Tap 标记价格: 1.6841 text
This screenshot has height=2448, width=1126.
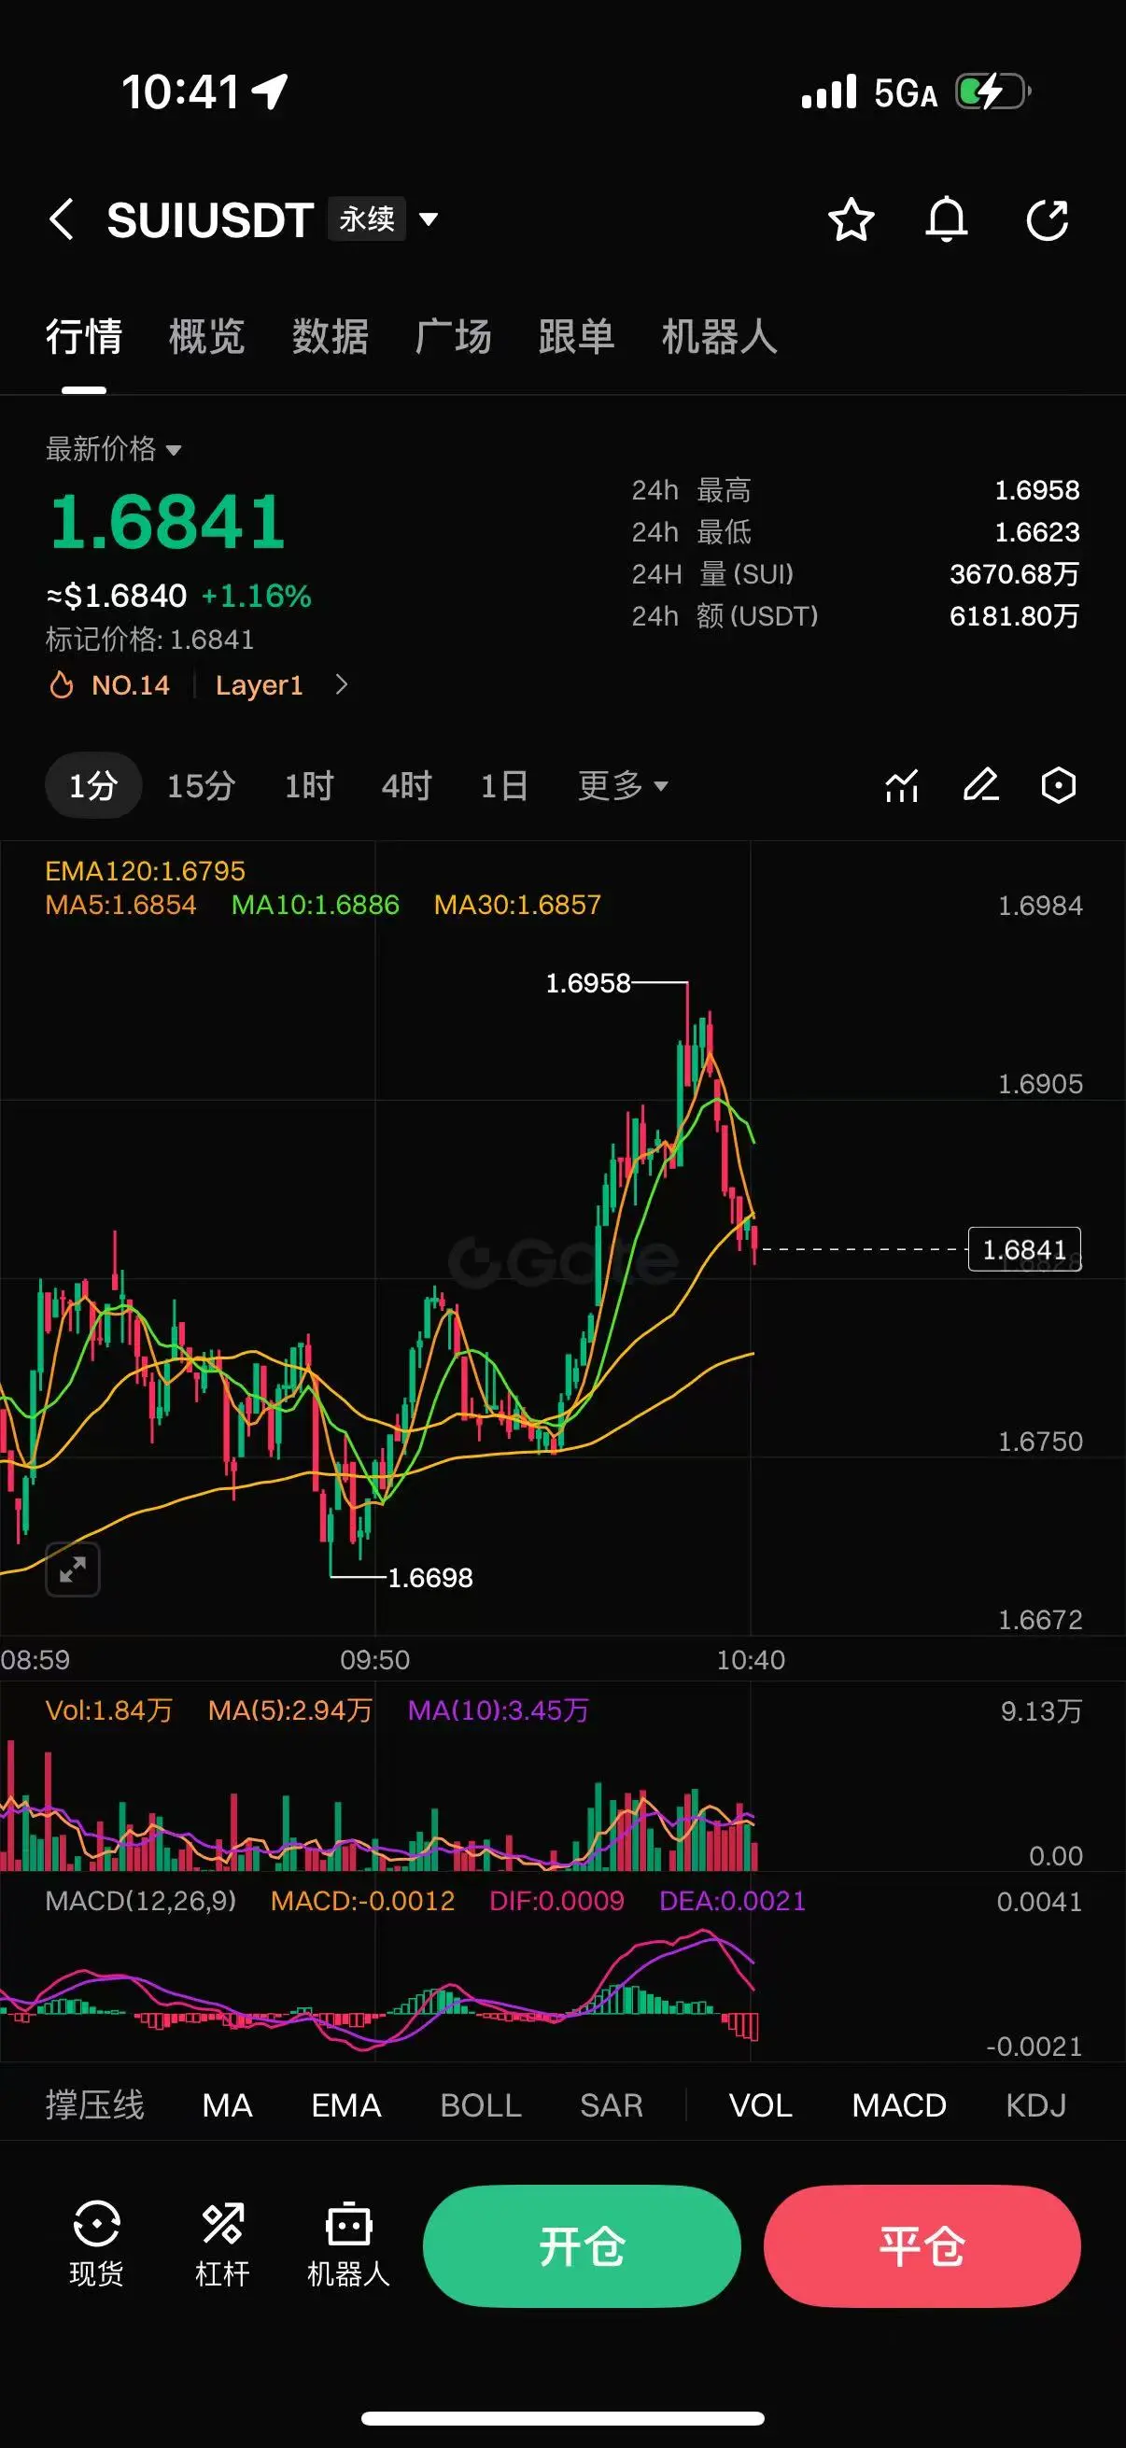150,640
